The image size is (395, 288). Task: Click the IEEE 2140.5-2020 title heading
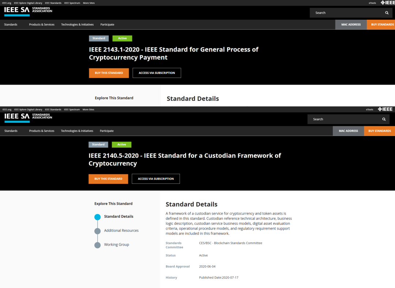pyautogui.click(x=185, y=160)
